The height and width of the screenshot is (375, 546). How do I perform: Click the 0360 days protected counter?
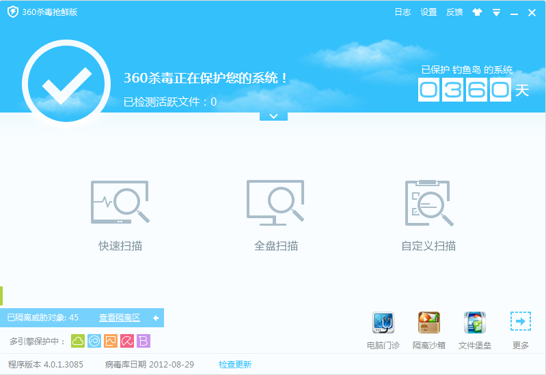pos(465,90)
